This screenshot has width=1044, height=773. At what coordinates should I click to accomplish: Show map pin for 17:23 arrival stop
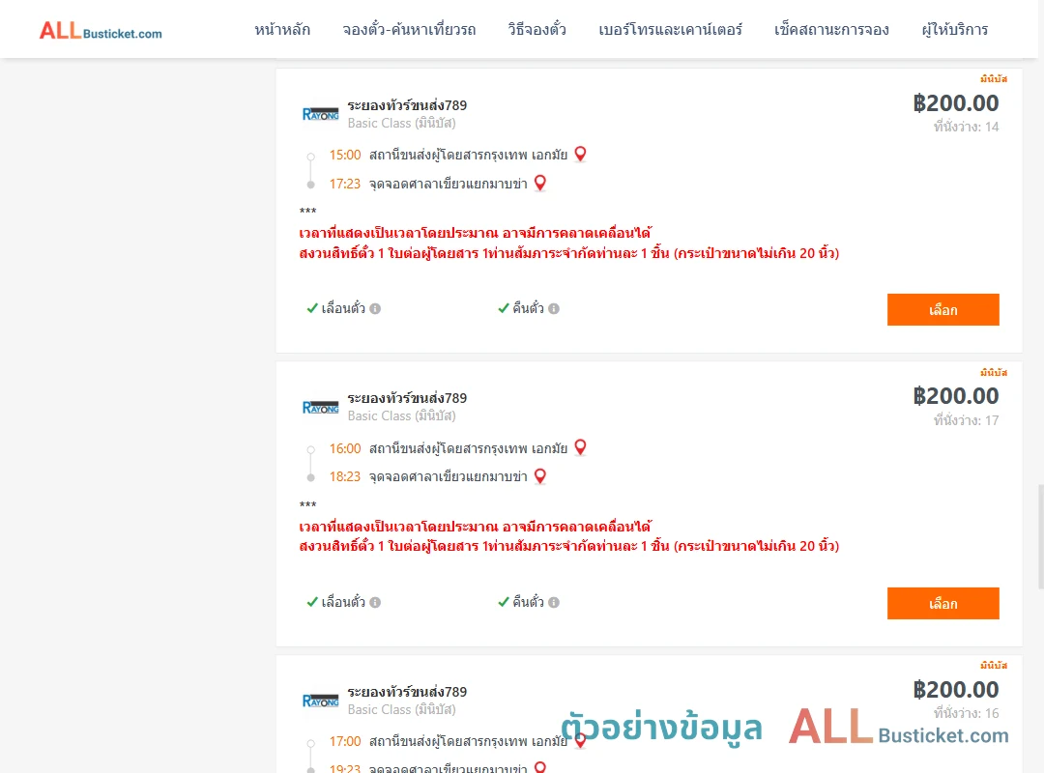(540, 183)
